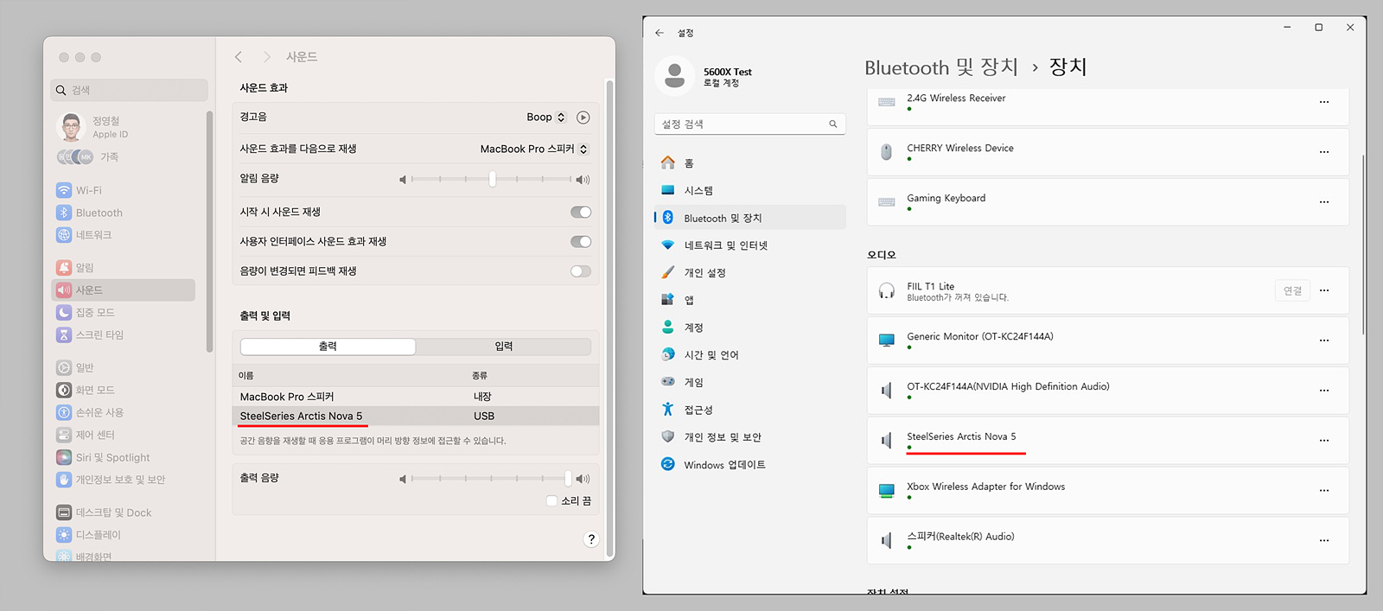Open 게임 in Windows Settings sidebar
The width and height of the screenshot is (1383, 611).
(x=749, y=382)
